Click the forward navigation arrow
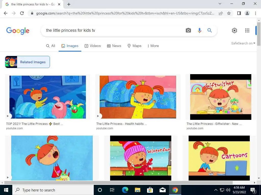The height and width of the screenshot is (195, 261). [14, 13]
